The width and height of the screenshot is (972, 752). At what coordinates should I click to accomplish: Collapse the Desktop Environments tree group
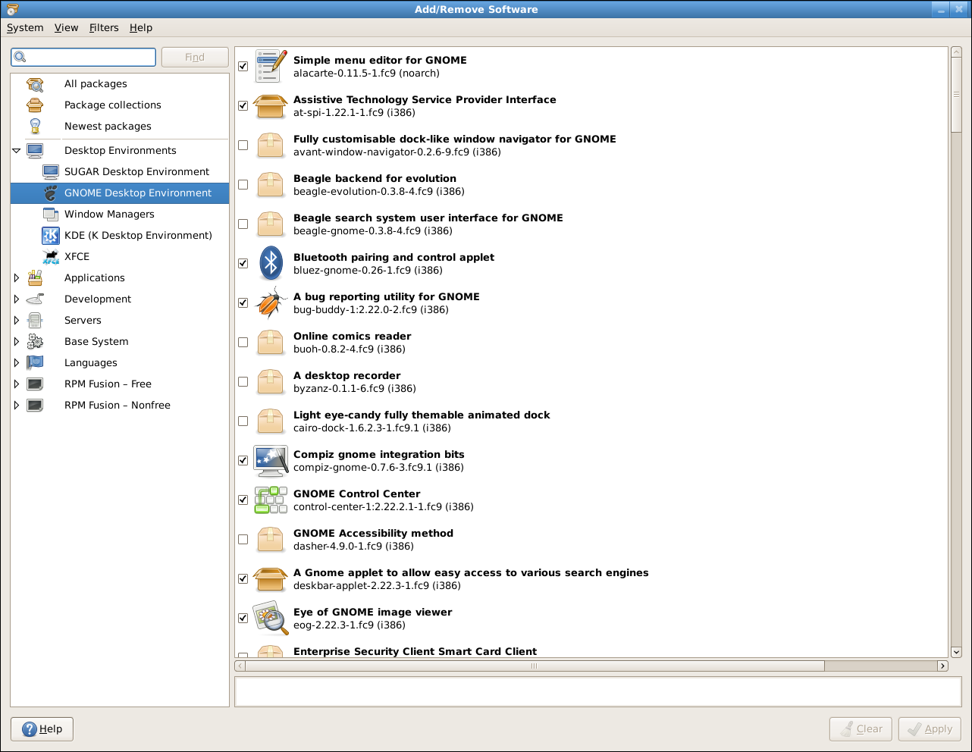17,150
